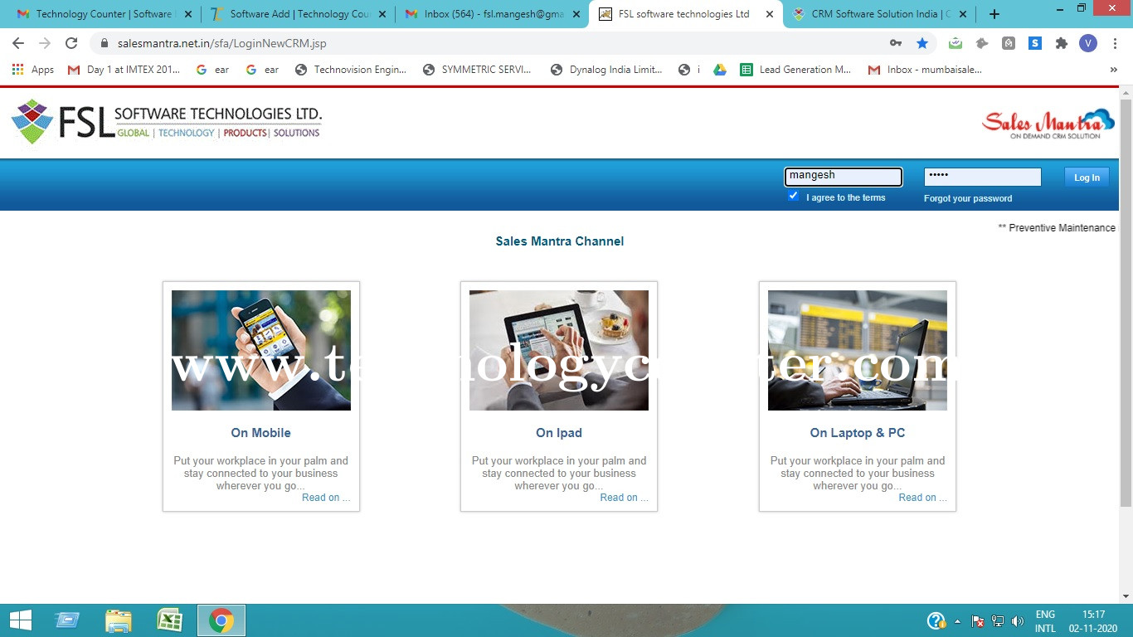1133x637 pixels.
Task: Click the On Laptop & PC heading
Action: (x=858, y=433)
